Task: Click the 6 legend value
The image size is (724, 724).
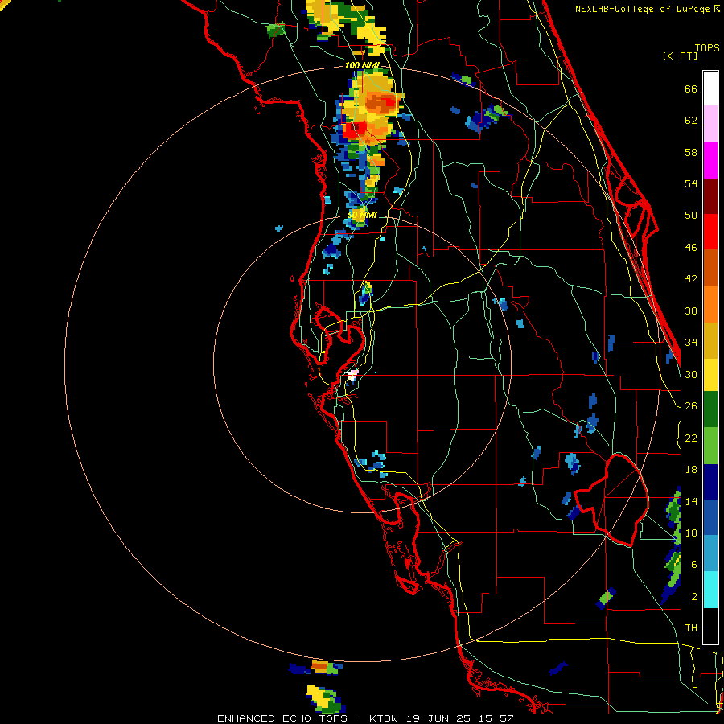Action: click(694, 565)
